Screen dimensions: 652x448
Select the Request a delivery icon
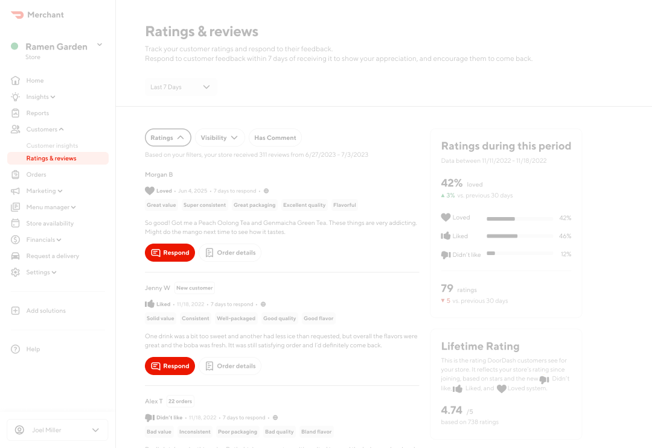[15, 256]
